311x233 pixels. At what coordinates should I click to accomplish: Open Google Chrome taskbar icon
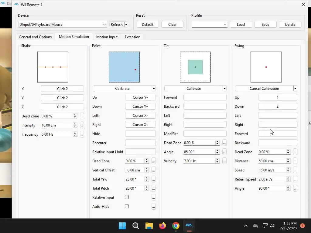(176, 226)
